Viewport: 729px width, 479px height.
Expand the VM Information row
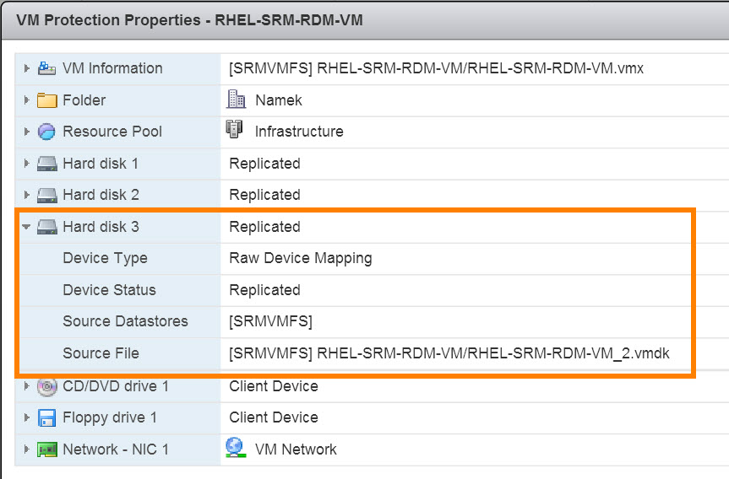(26, 68)
